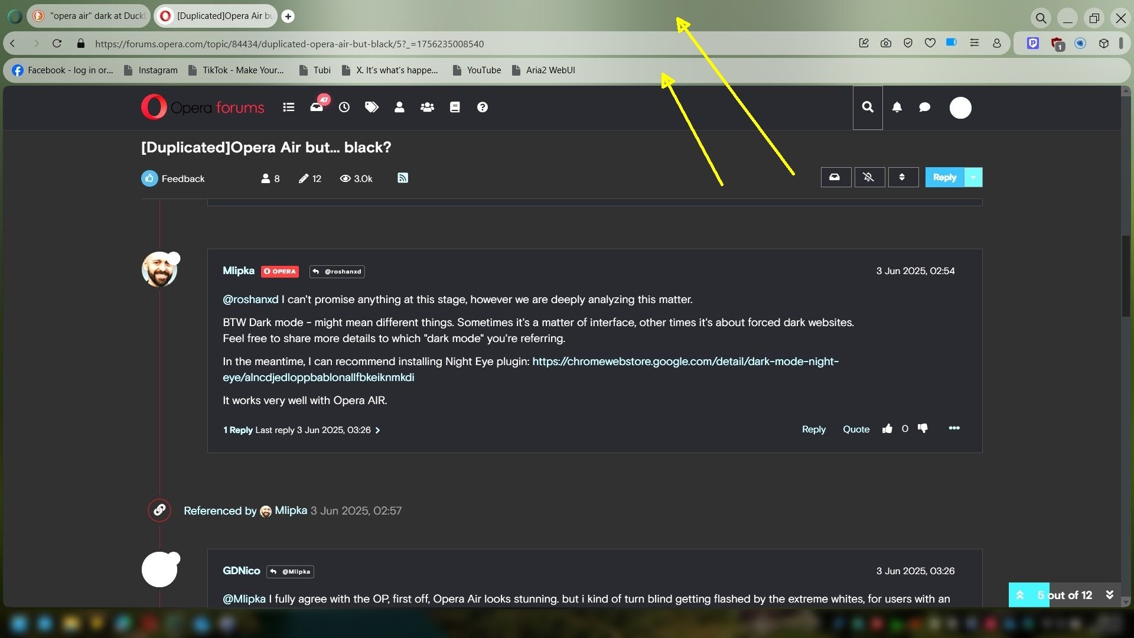Toggle topic watching crossed-bell button
This screenshot has height=638, width=1134.
click(869, 177)
